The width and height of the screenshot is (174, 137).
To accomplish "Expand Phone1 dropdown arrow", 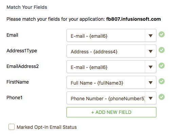I will pos(151,98).
